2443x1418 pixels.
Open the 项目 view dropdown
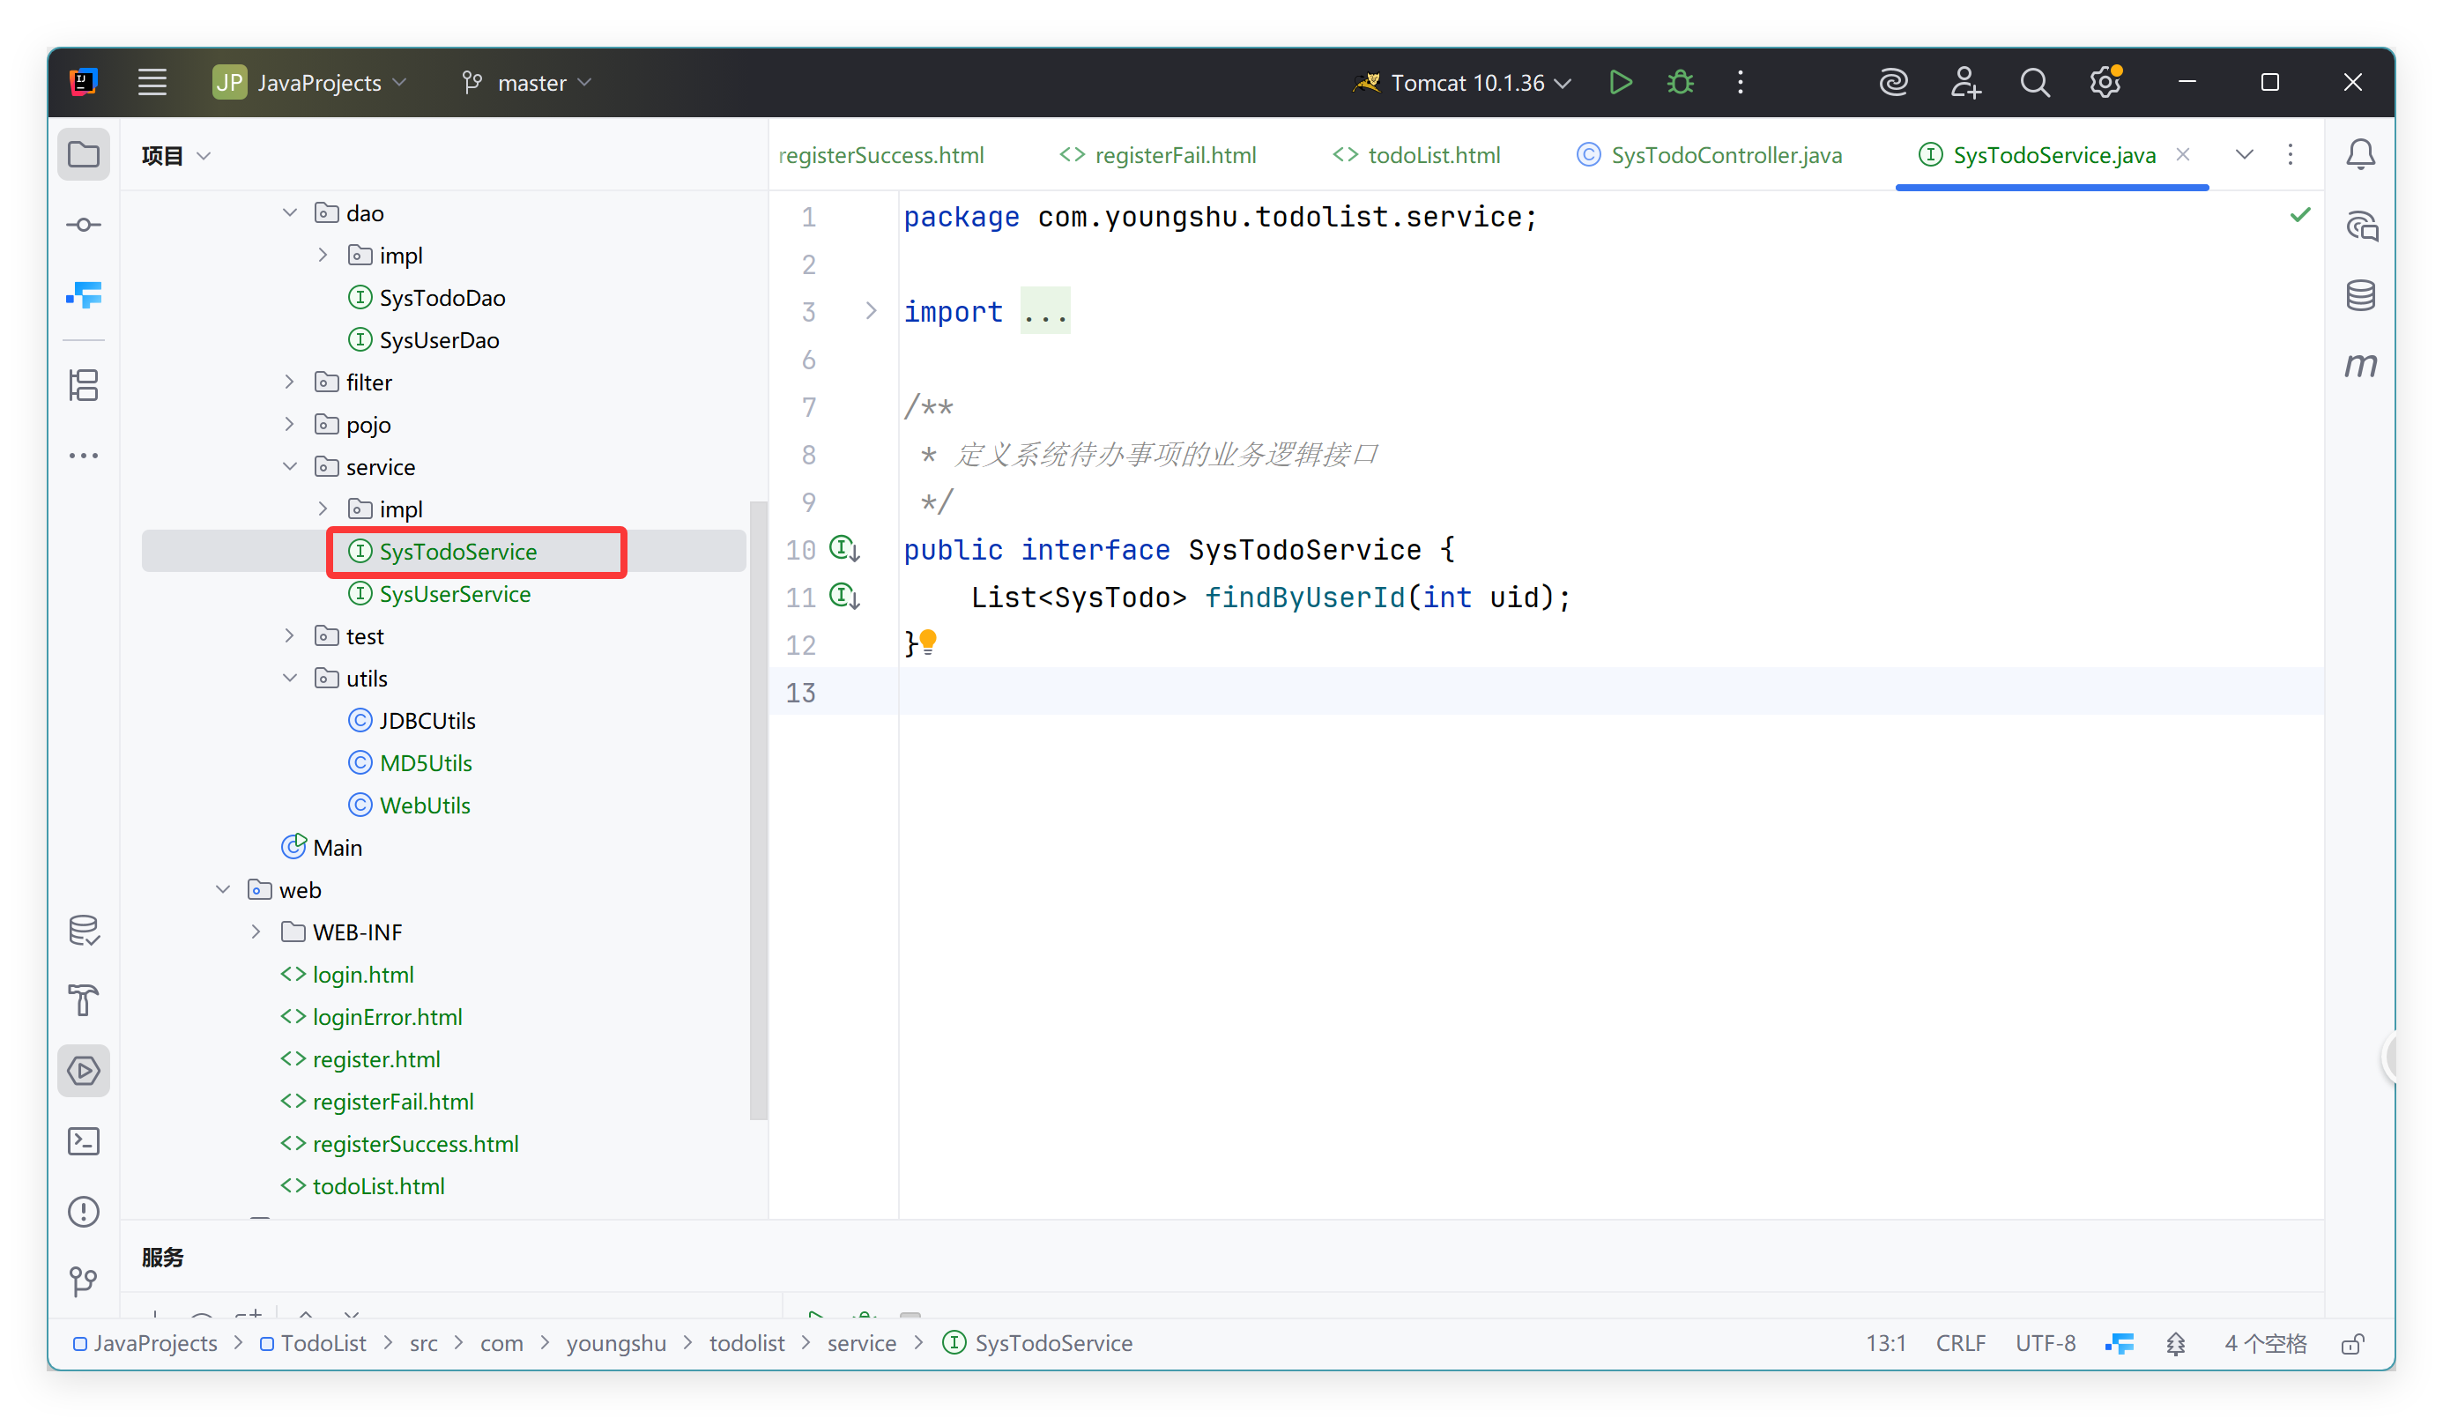click(x=175, y=155)
